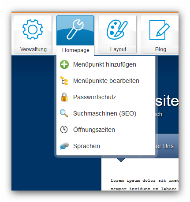Click the green plus icon
Screen dimensions: 190x202
tap(64, 64)
